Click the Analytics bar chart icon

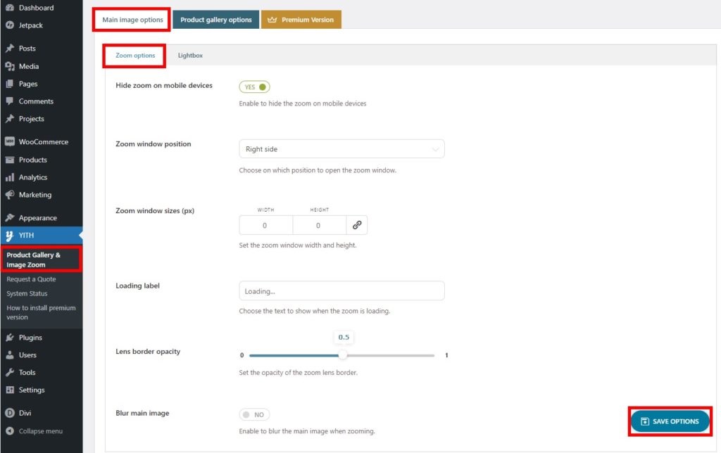click(10, 177)
